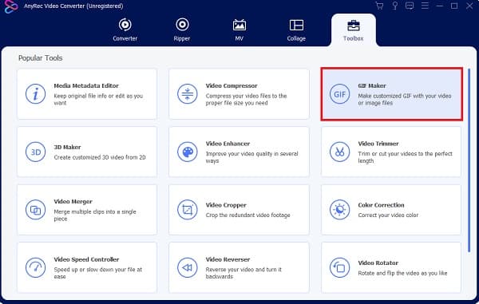Click the Video Compressor icon
The image size is (479, 304).
tap(188, 94)
